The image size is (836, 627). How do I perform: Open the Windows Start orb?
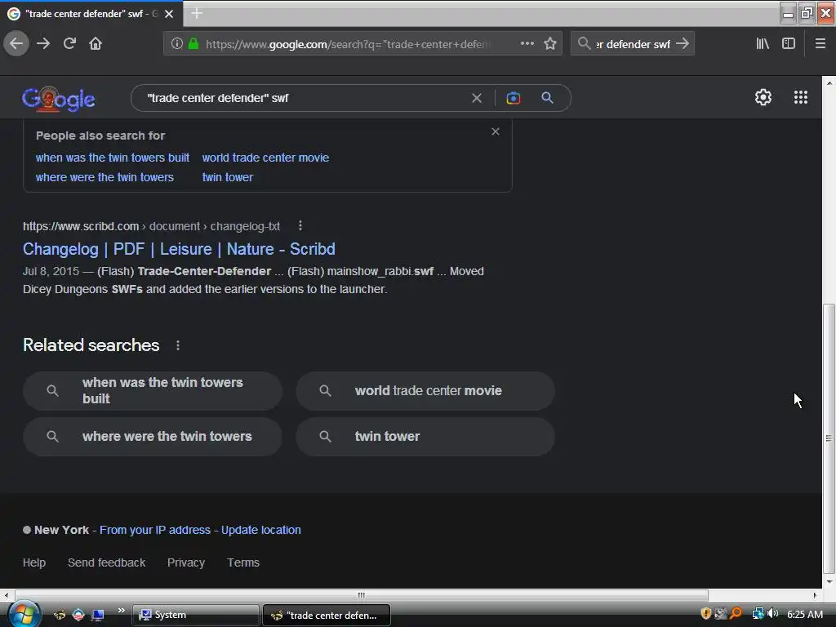pos(24,614)
